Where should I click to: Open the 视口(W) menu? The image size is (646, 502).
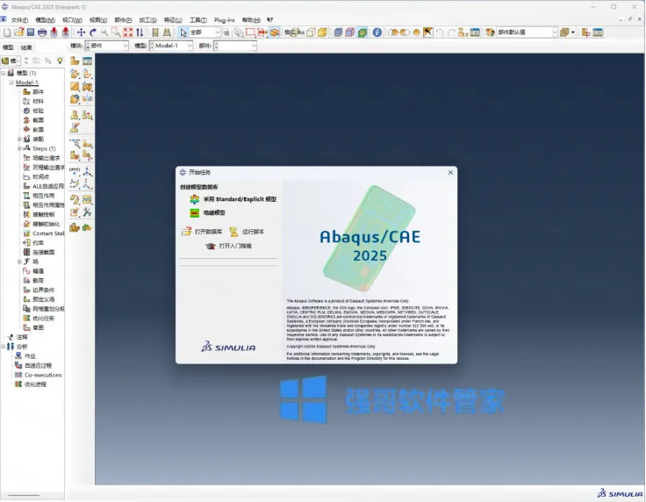coord(72,20)
